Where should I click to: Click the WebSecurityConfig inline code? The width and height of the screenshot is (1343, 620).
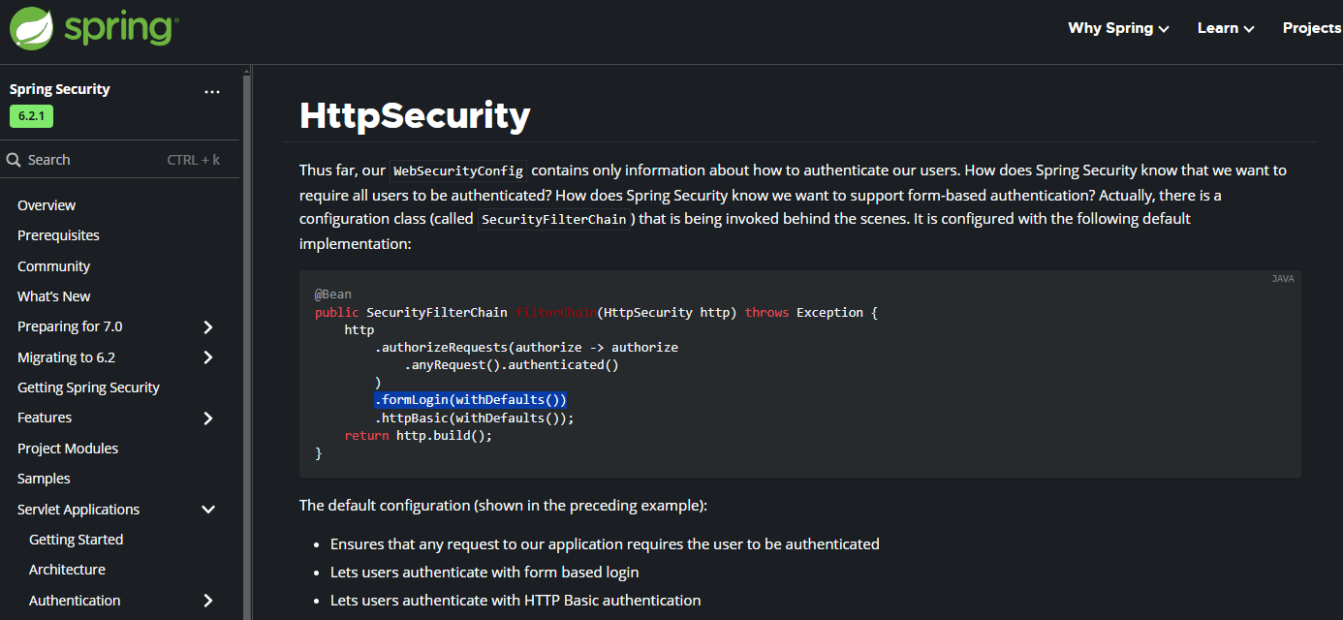pyautogui.click(x=459, y=170)
